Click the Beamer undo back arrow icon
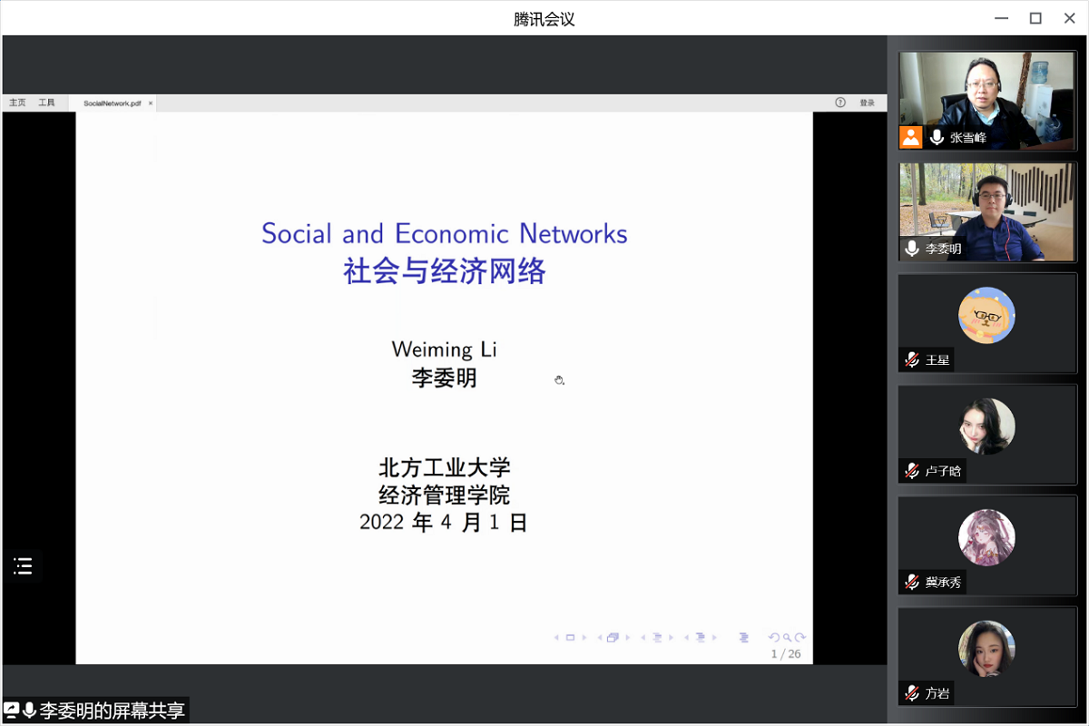The height and width of the screenshot is (726, 1089). (x=774, y=638)
